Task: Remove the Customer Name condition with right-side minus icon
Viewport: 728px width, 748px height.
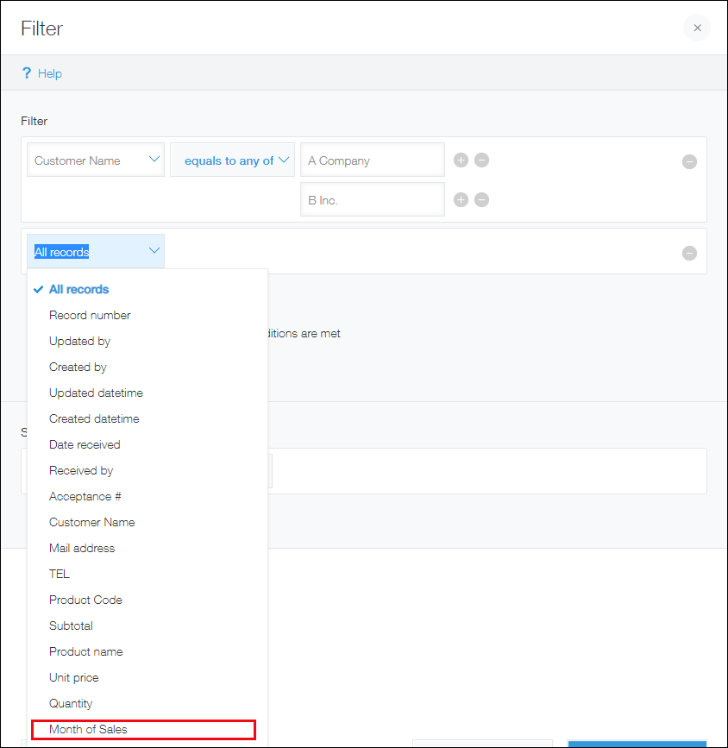Action: (x=689, y=161)
